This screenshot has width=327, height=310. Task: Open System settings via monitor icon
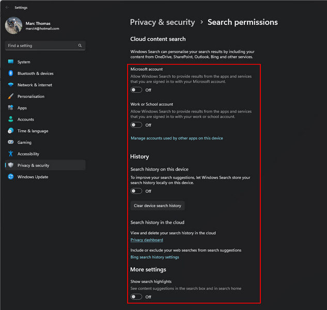pyautogui.click(x=11, y=62)
